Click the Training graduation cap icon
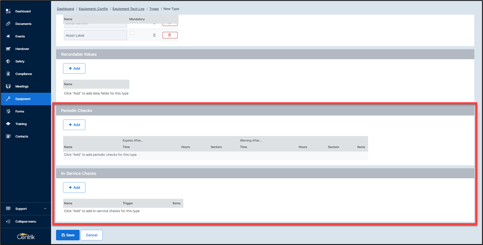Screen dimensions: 483x245 coord(8,124)
